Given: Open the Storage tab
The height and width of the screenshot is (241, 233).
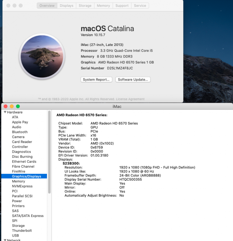Looking at the screenshot, I should [x=85, y=6].
